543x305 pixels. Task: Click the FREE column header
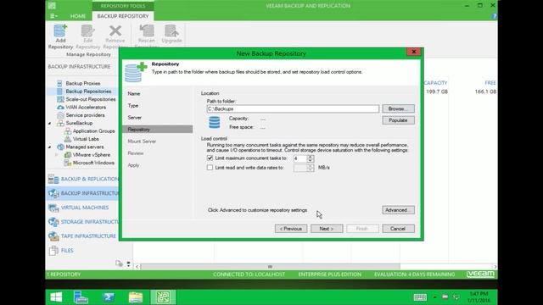(490, 83)
